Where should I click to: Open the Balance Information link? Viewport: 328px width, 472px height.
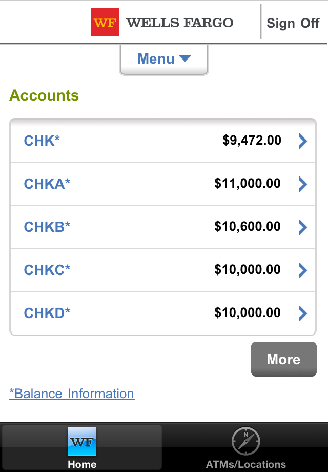click(x=72, y=394)
